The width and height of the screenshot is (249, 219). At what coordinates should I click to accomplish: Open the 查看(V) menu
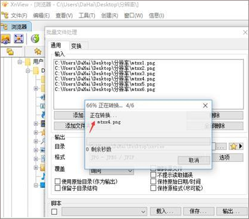click(x=64, y=16)
